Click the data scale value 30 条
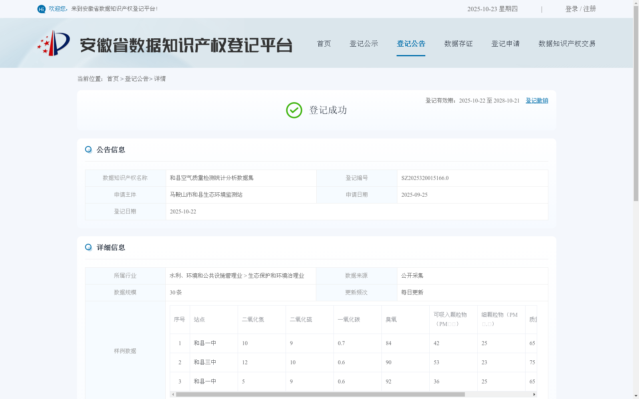Viewport: 639px width, 399px height. click(x=176, y=292)
